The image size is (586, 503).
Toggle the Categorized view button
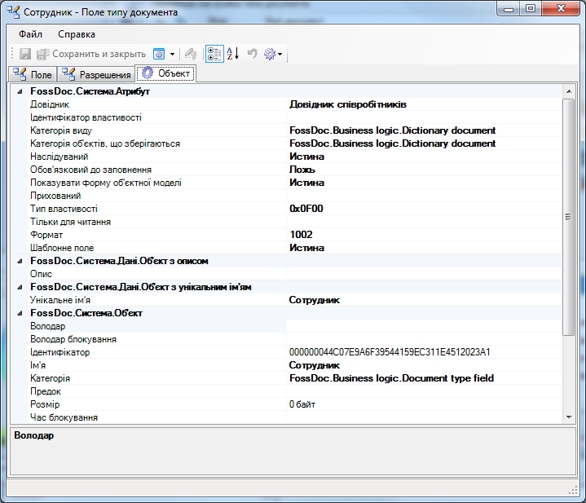click(214, 54)
